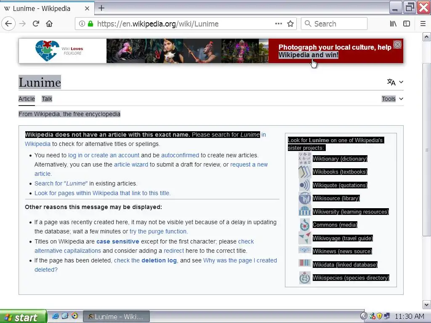The height and width of the screenshot is (323, 431).
Task: Open Wikiversity (learning resources) link
Action: pyautogui.click(x=351, y=212)
